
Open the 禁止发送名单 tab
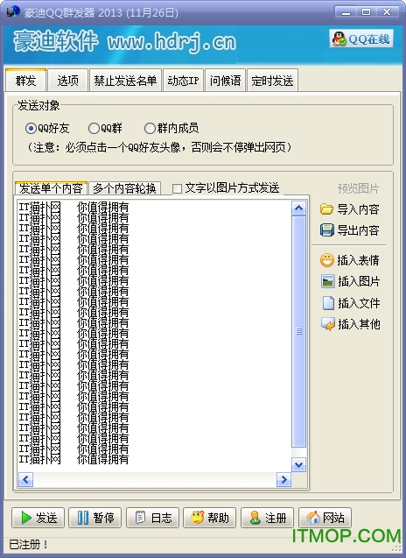pos(125,81)
